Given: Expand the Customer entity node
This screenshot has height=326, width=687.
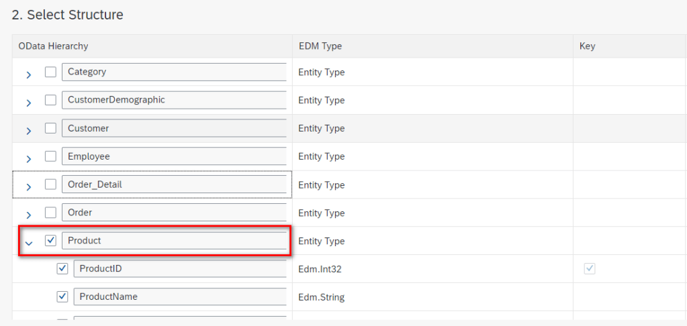Looking at the screenshot, I should (x=28, y=131).
